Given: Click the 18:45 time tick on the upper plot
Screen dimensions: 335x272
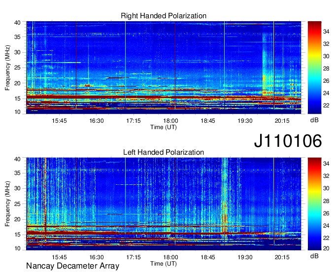Looking at the screenshot, I should coord(208,121).
